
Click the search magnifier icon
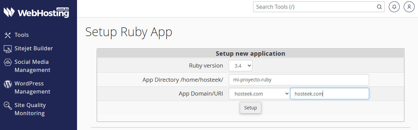pos(379,7)
